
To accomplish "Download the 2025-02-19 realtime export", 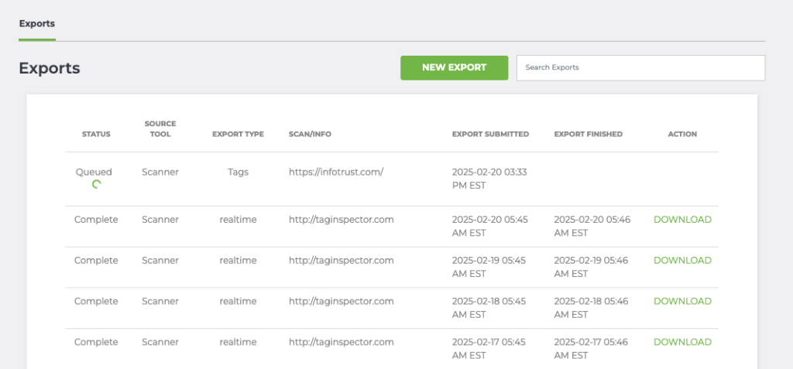I will coord(682,261).
